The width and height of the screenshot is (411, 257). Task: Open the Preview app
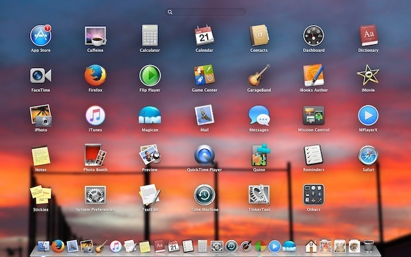pos(150,155)
